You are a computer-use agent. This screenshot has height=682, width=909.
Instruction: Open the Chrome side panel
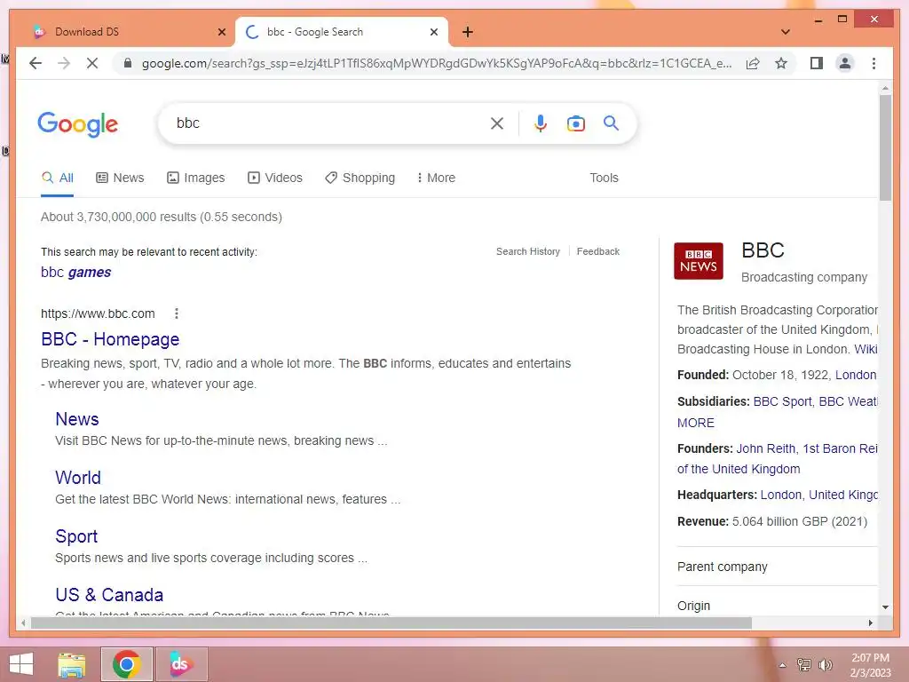pos(817,63)
